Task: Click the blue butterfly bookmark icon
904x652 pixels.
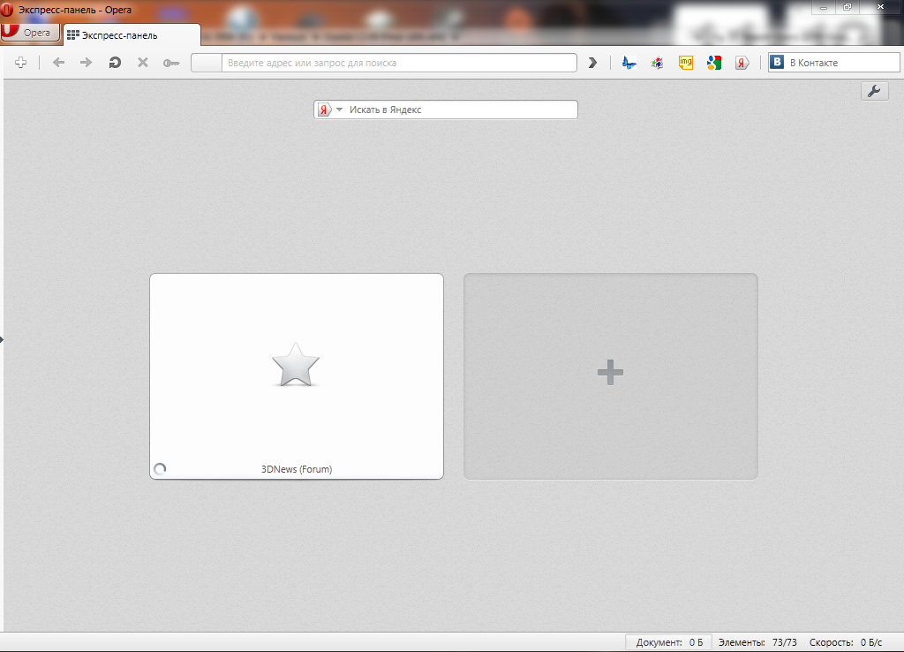Action: (629, 63)
